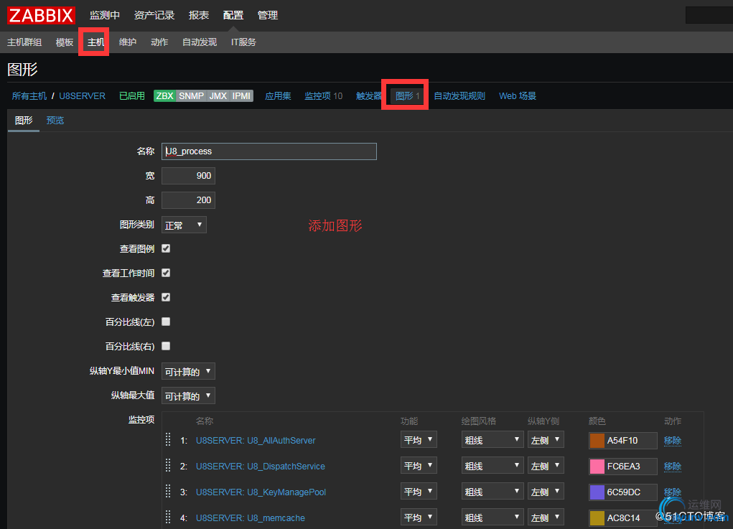Open 纵轴Y侧 dropdown for U8_DispatchService

[546, 465]
